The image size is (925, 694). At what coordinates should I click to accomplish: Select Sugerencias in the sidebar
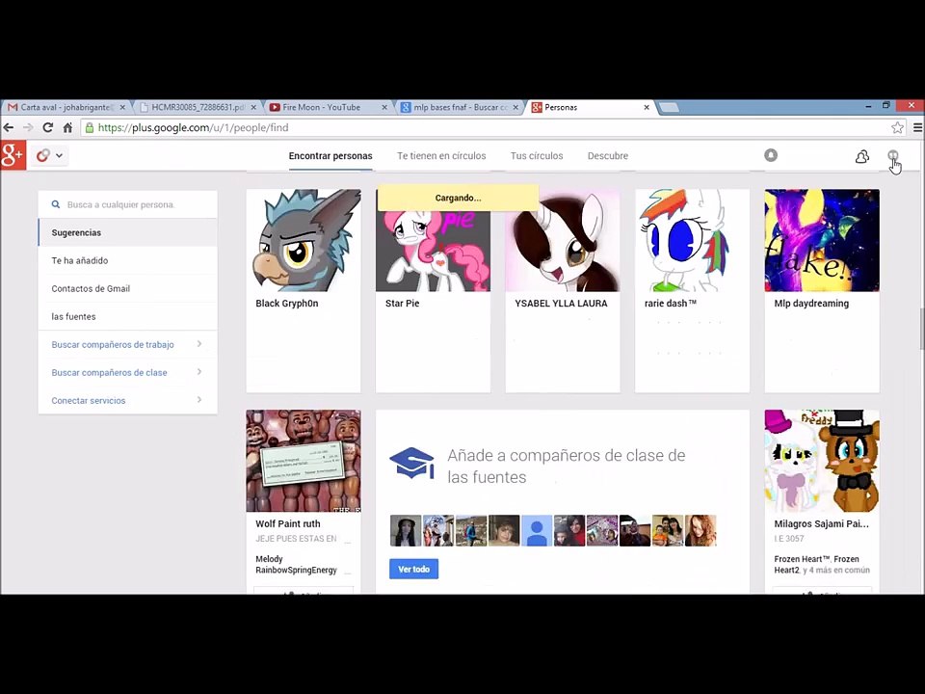[128, 232]
